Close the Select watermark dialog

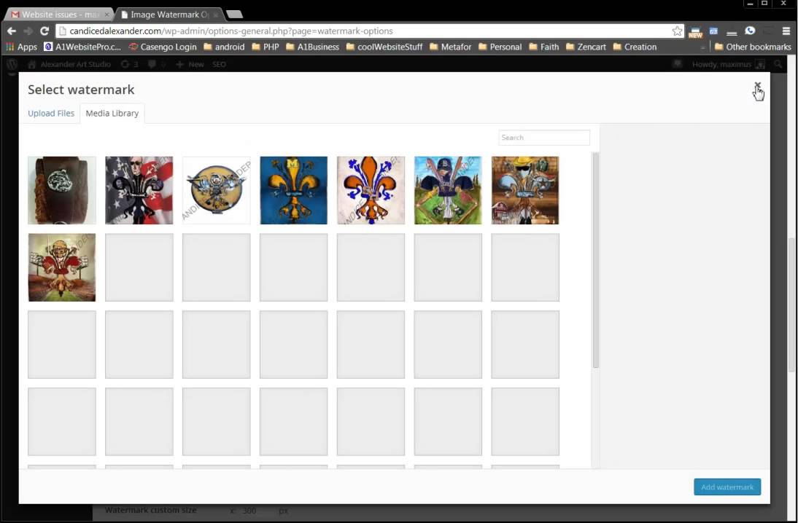(x=757, y=85)
